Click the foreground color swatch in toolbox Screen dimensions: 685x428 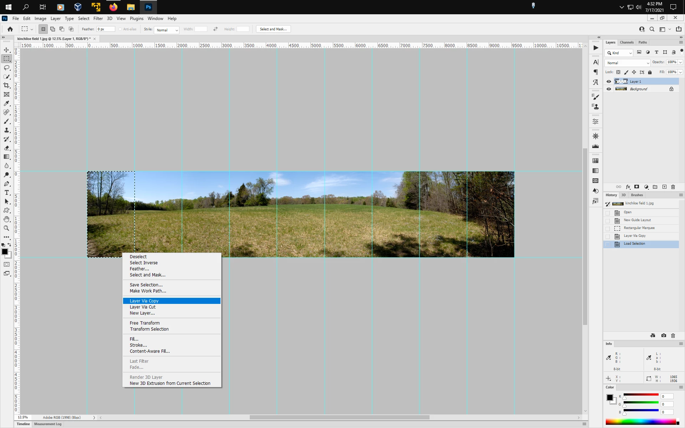tap(5, 252)
